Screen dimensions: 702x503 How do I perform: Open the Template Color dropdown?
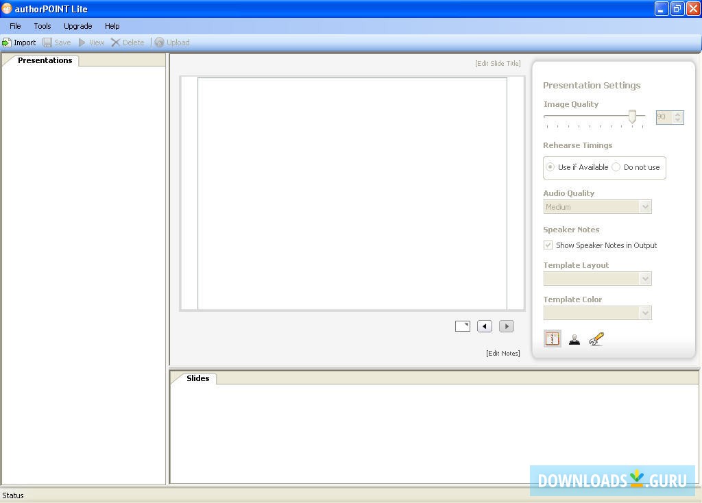(x=644, y=312)
